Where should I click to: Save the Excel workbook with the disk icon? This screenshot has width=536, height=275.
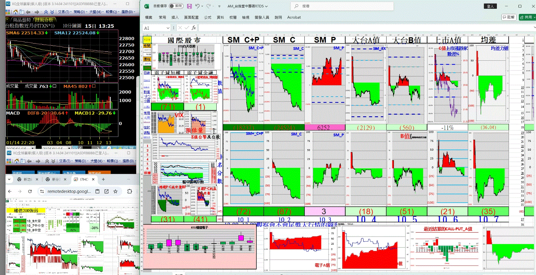(189, 6)
